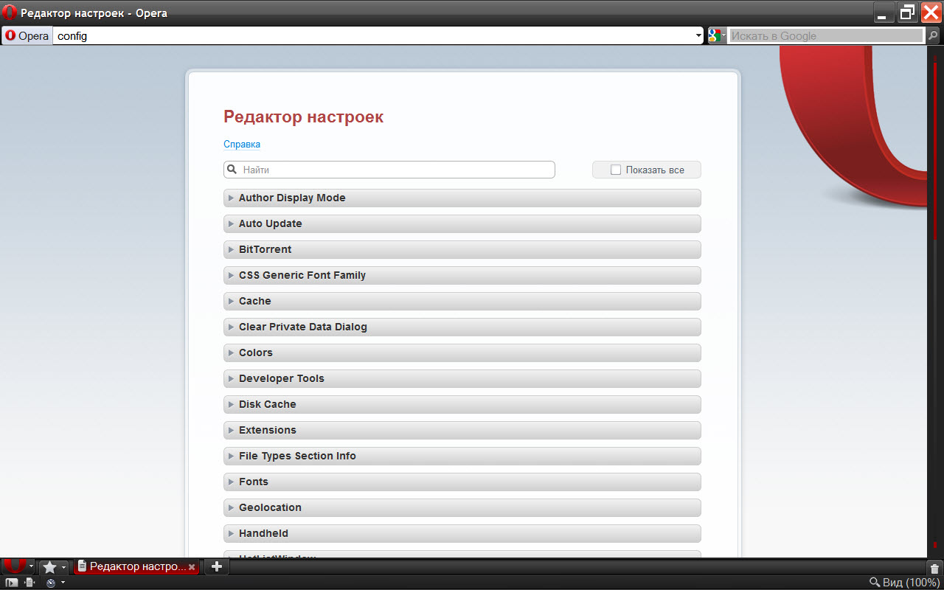Click the magnifier search button beside Google field

[933, 35]
